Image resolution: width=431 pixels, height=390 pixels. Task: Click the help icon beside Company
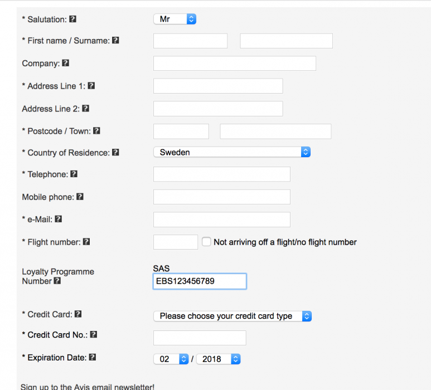click(65, 63)
